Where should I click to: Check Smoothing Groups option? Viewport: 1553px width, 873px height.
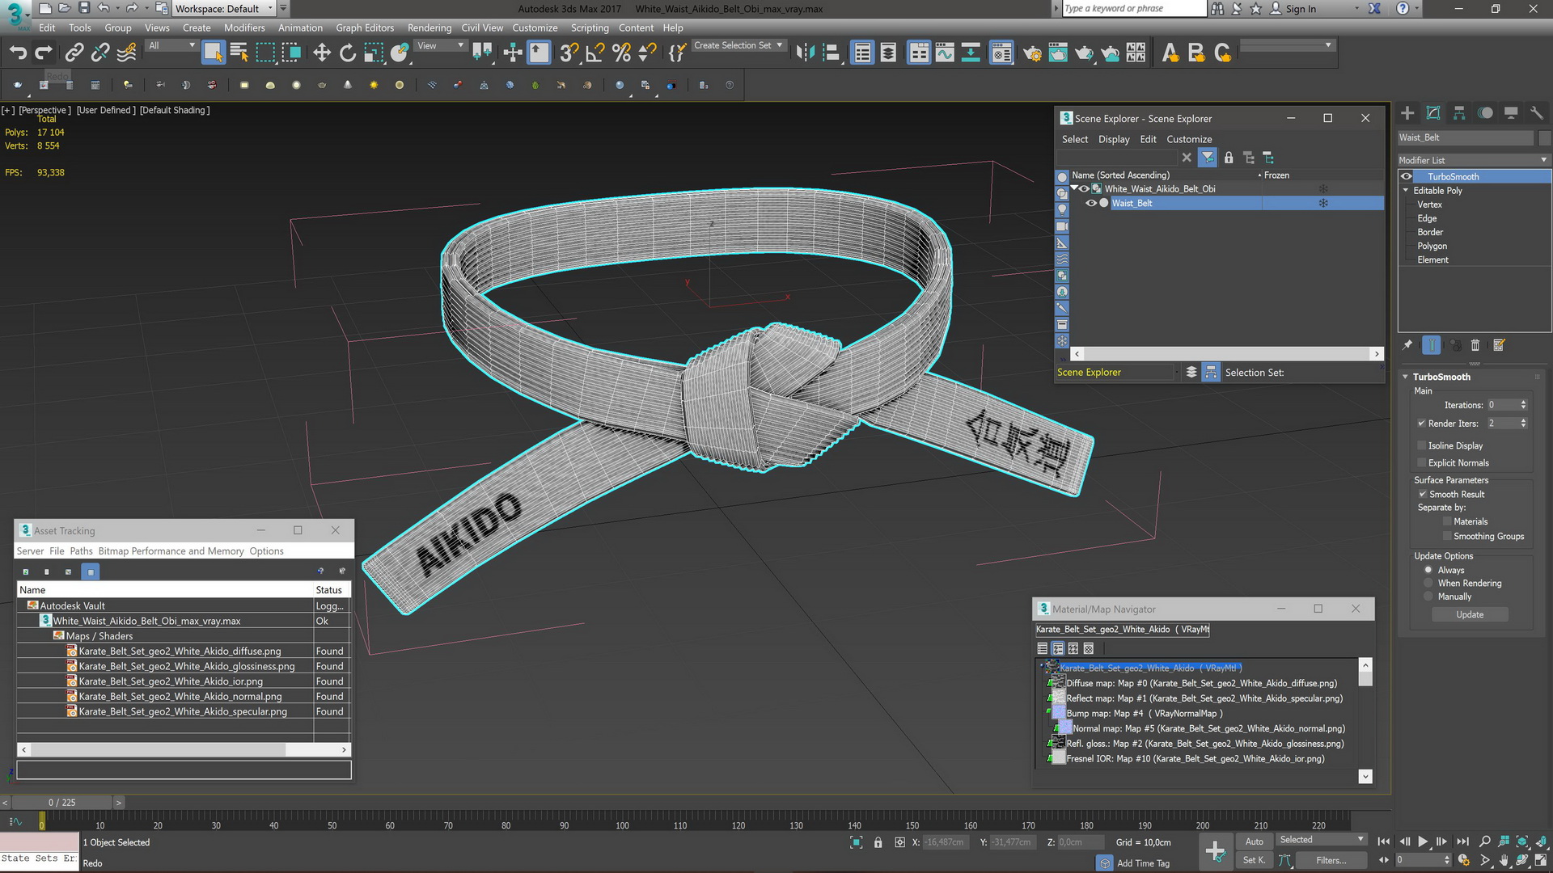[1447, 537]
